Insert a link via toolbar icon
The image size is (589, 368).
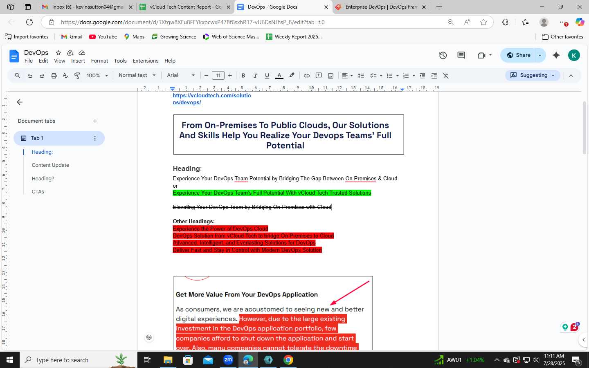pyautogui.click(x=306, y=76)
